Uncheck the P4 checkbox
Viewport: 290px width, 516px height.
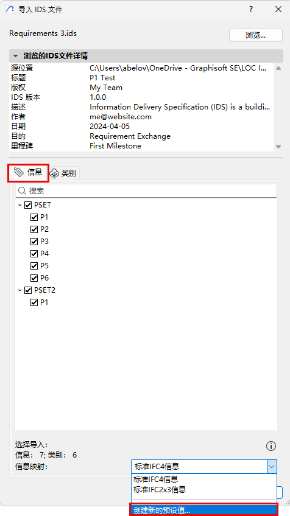click(34, 254)
